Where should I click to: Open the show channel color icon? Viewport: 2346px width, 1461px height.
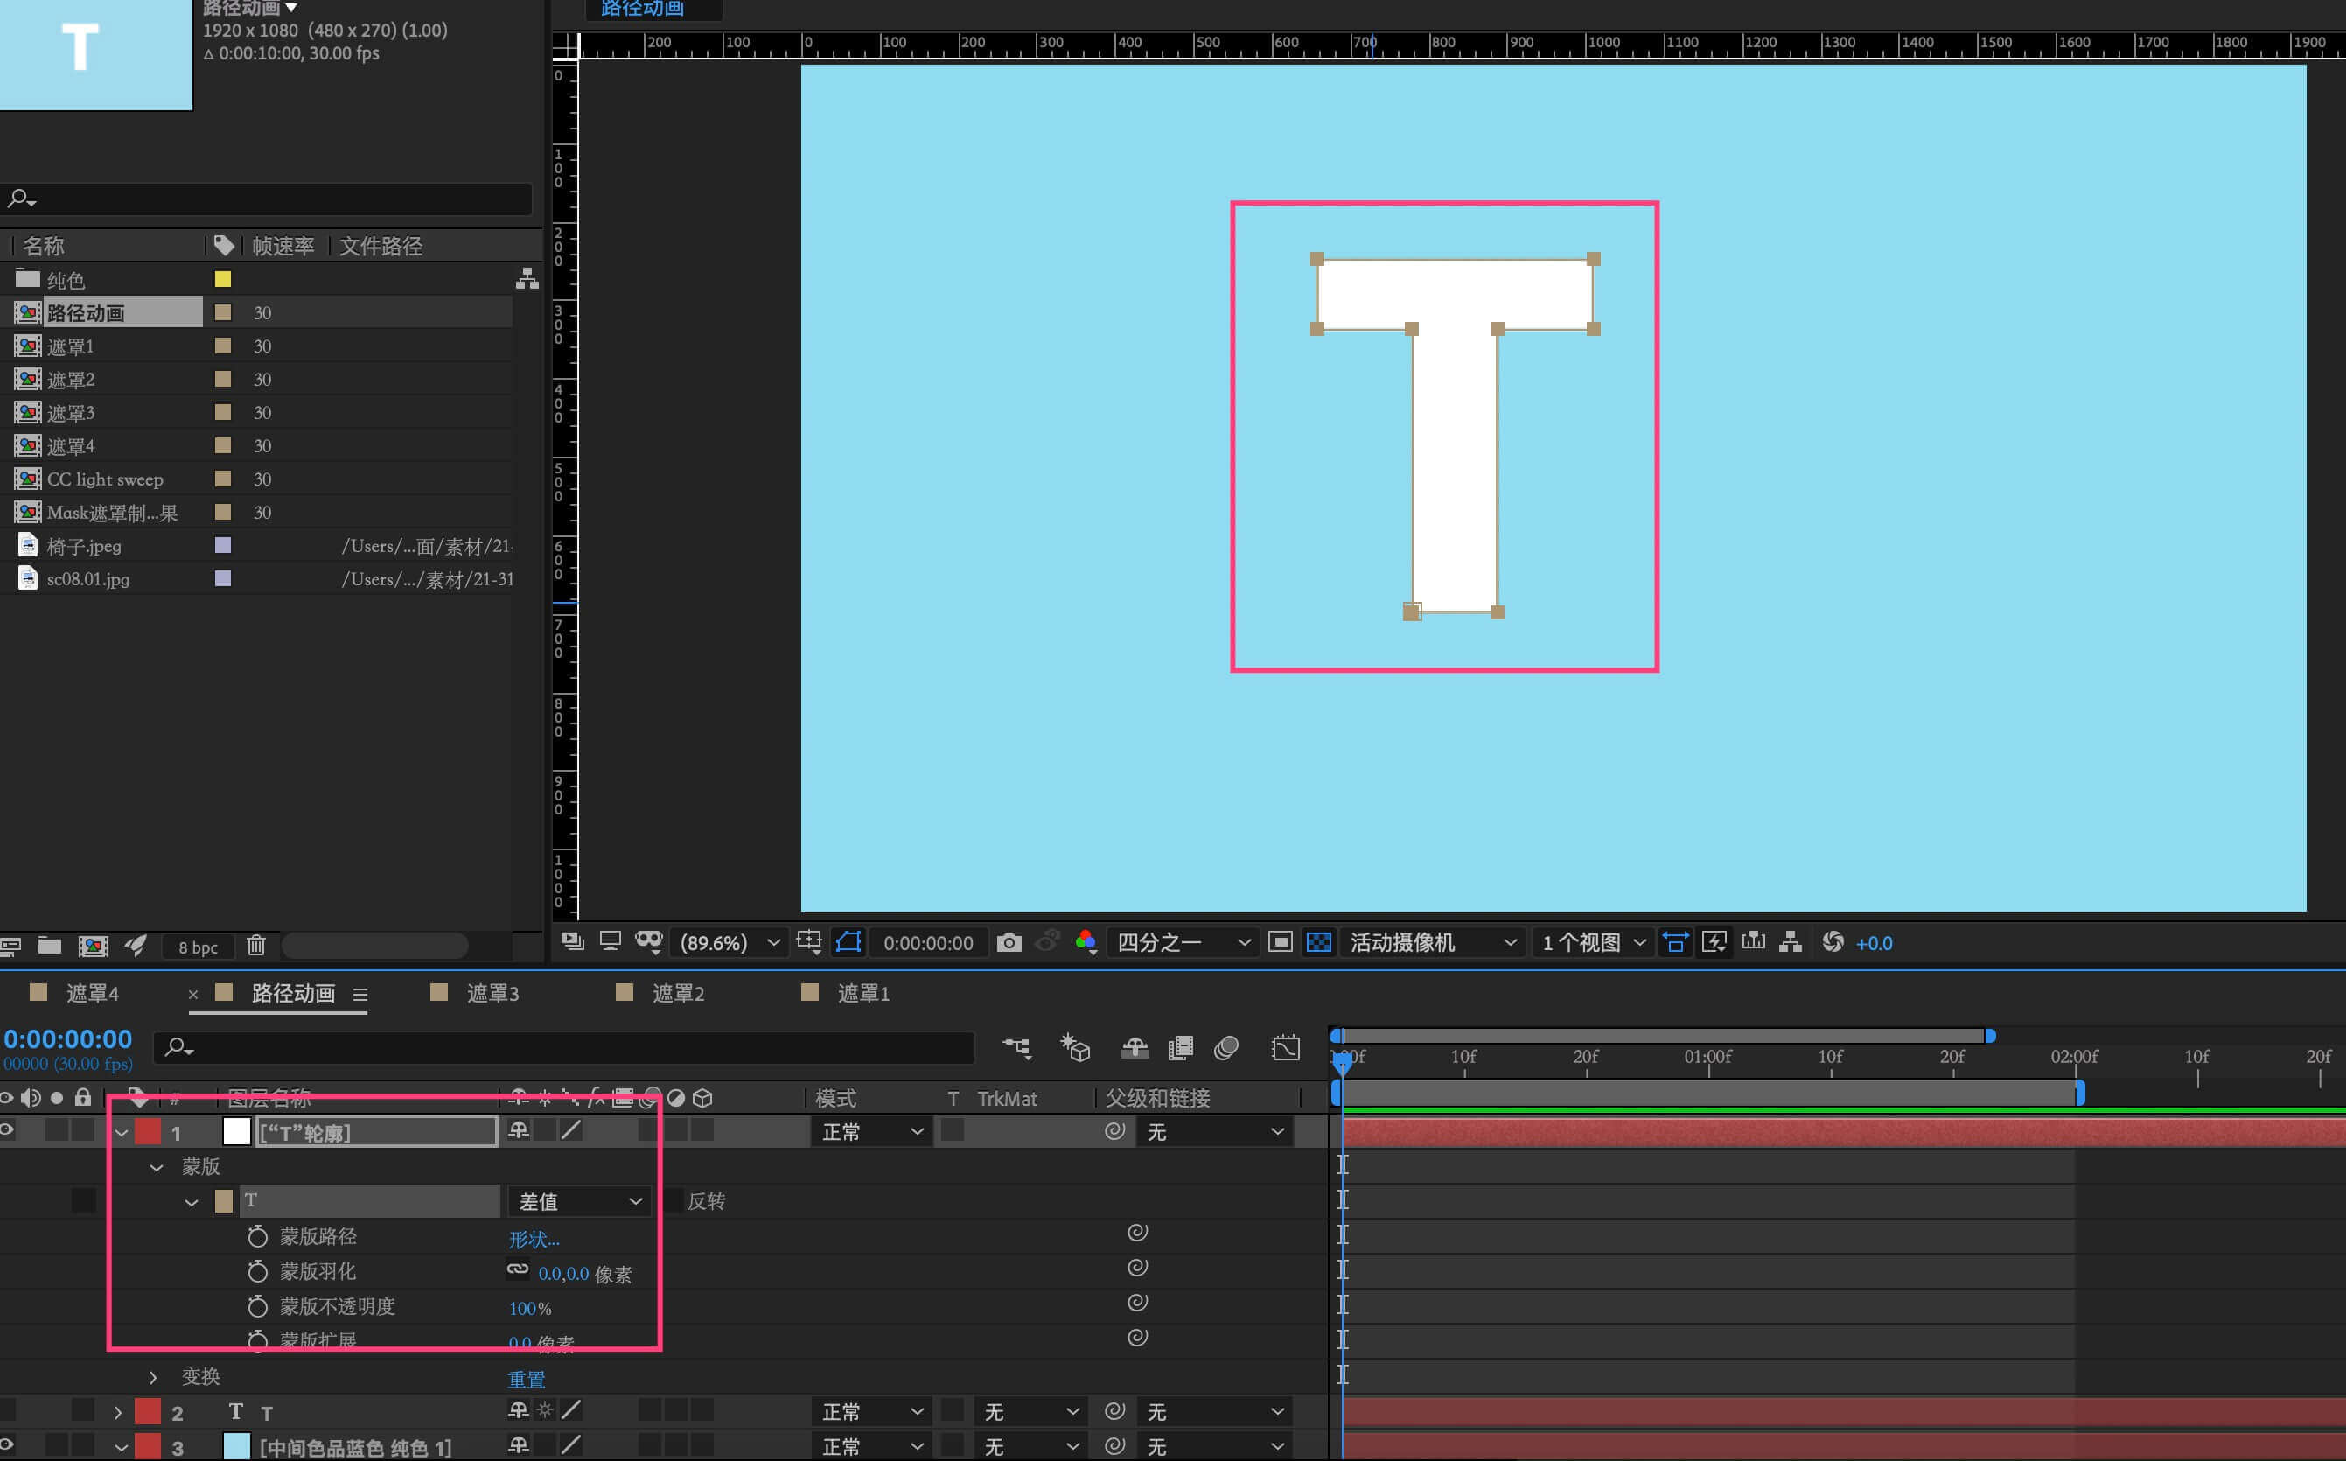tap(1086, 942)
